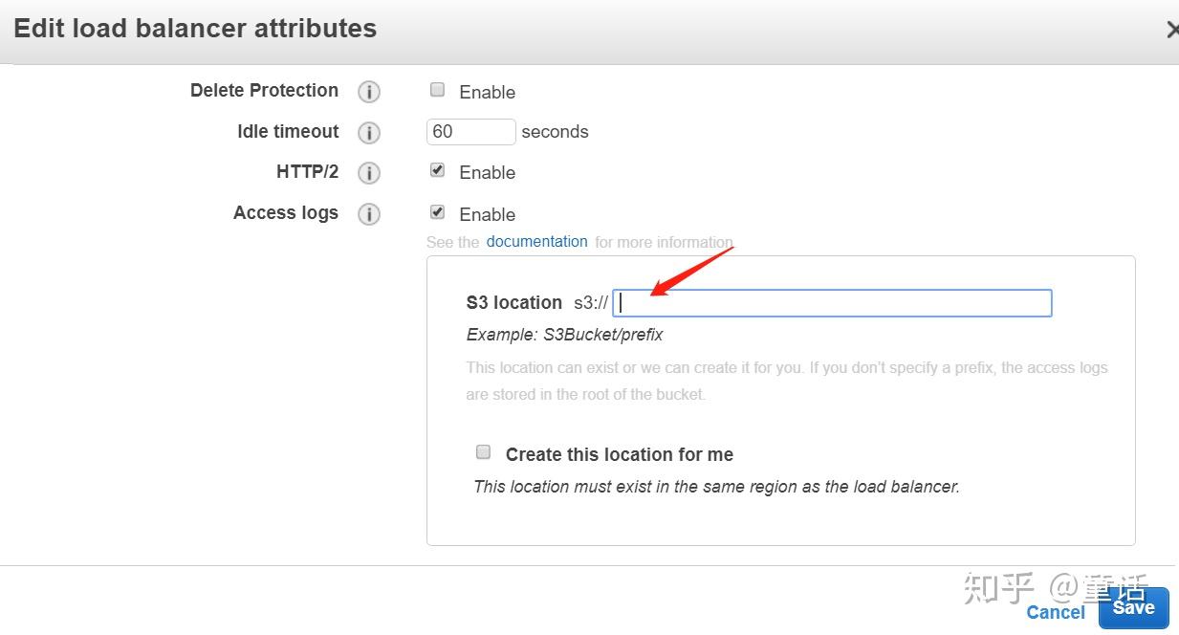Viewport: 1179px width, 635px height.
Task: Disable the Access logs Enable checkbox
Action: [437, 211]
